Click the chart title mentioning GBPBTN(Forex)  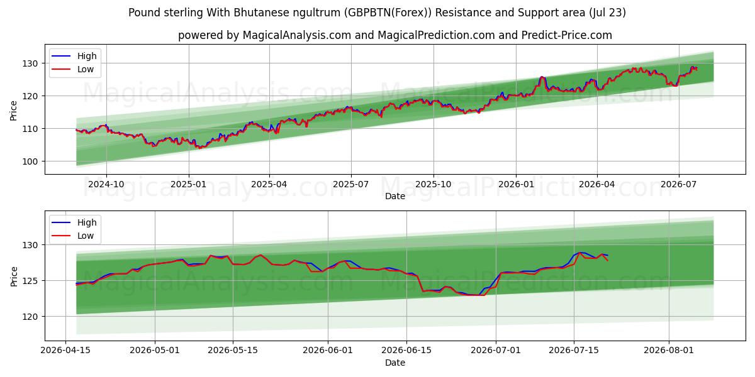tap(377, 13)
